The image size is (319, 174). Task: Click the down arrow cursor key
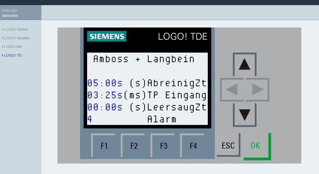coord(245,115)
